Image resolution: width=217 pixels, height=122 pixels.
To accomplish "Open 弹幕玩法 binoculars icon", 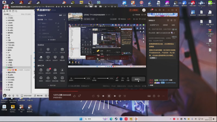I will tap(41, 58).
